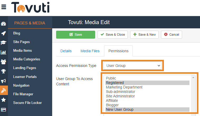Select Site Administrator in user group list
200x116 pixels.
click(x=120, y=96)
